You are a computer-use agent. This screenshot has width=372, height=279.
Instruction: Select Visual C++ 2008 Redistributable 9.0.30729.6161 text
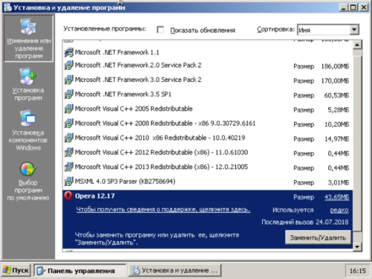[x=165, y=124]
